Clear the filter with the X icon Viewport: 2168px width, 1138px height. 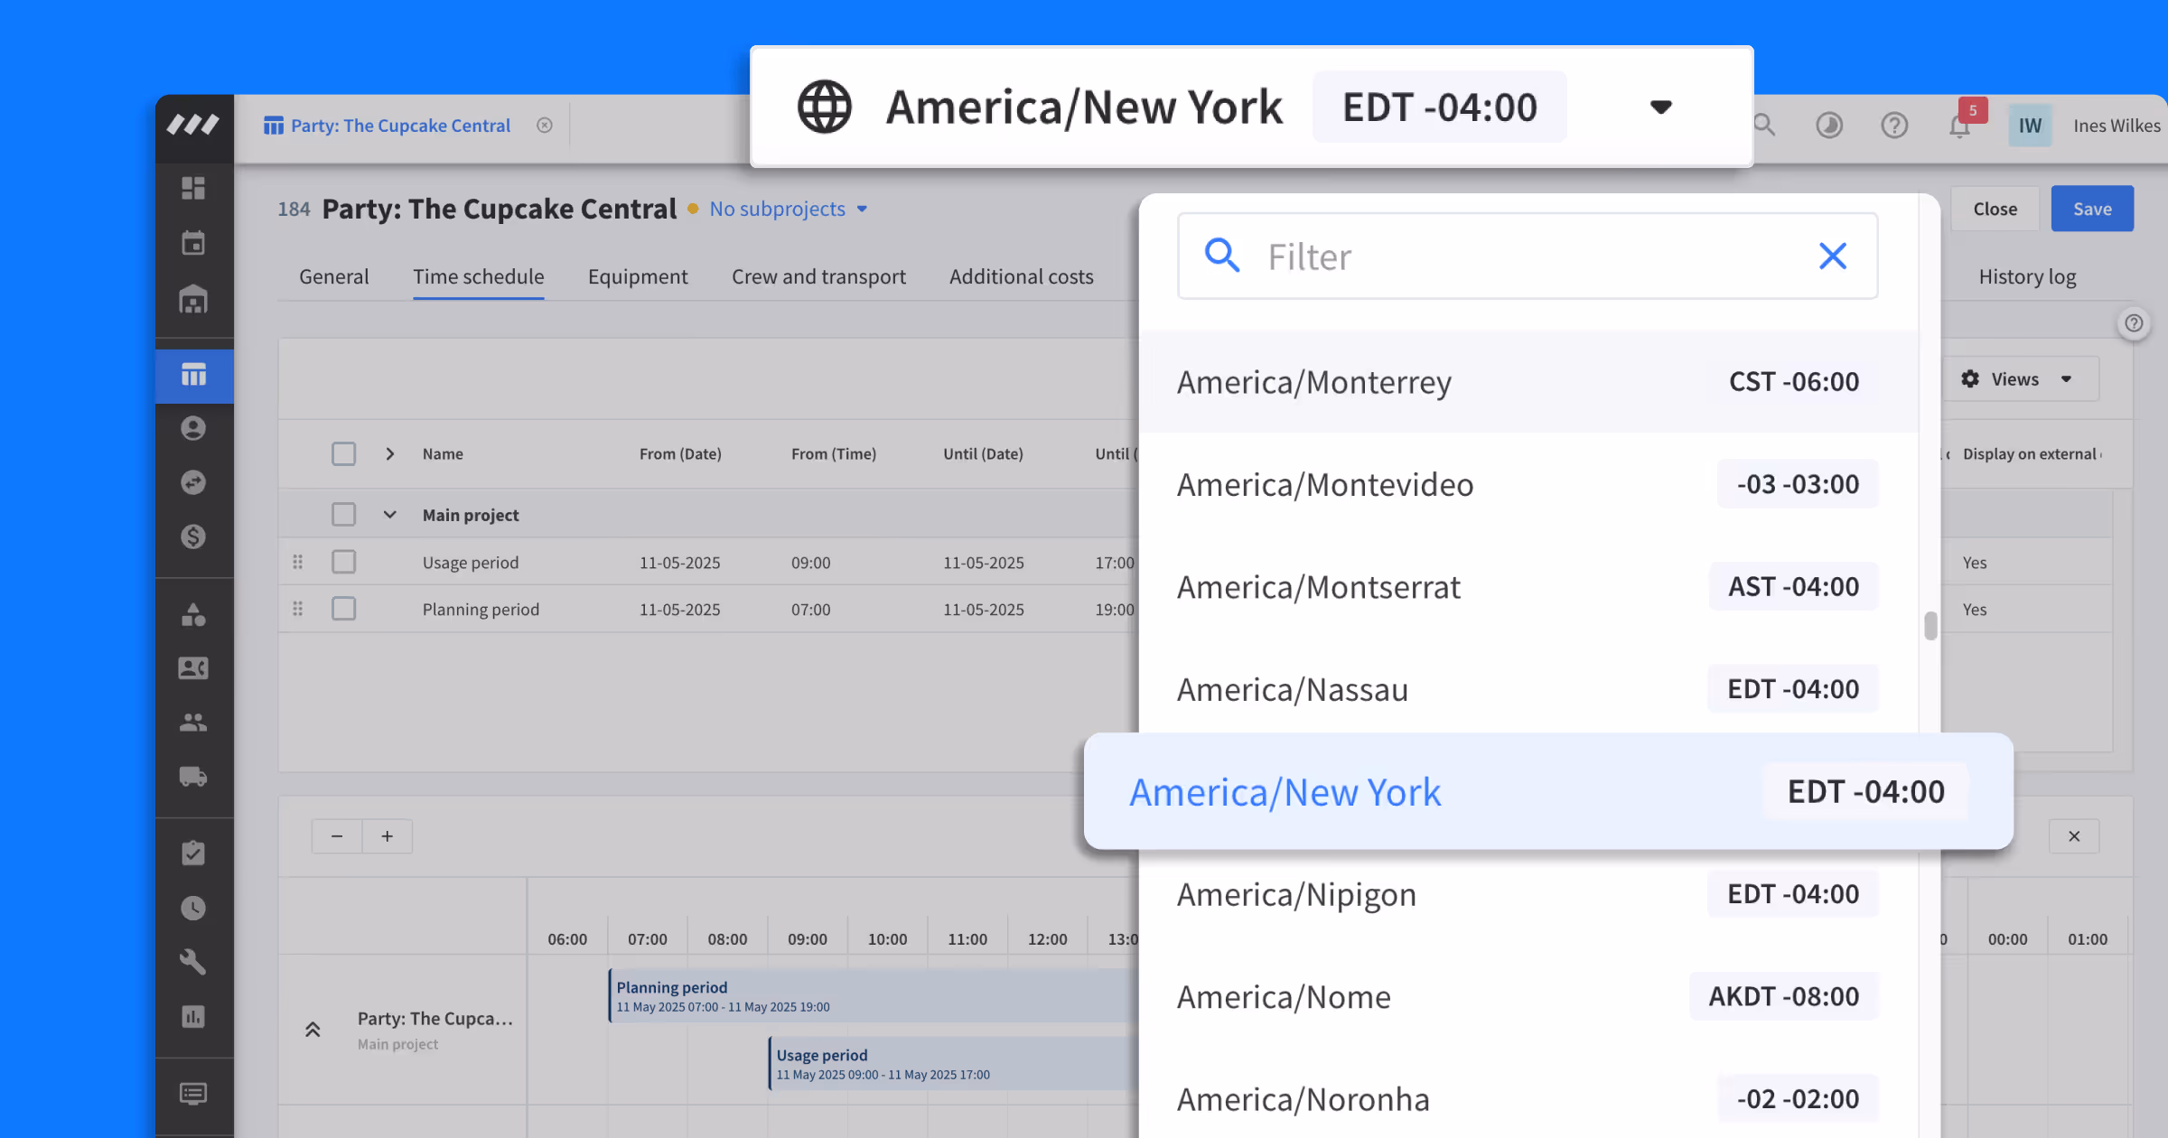point(1832,257)
